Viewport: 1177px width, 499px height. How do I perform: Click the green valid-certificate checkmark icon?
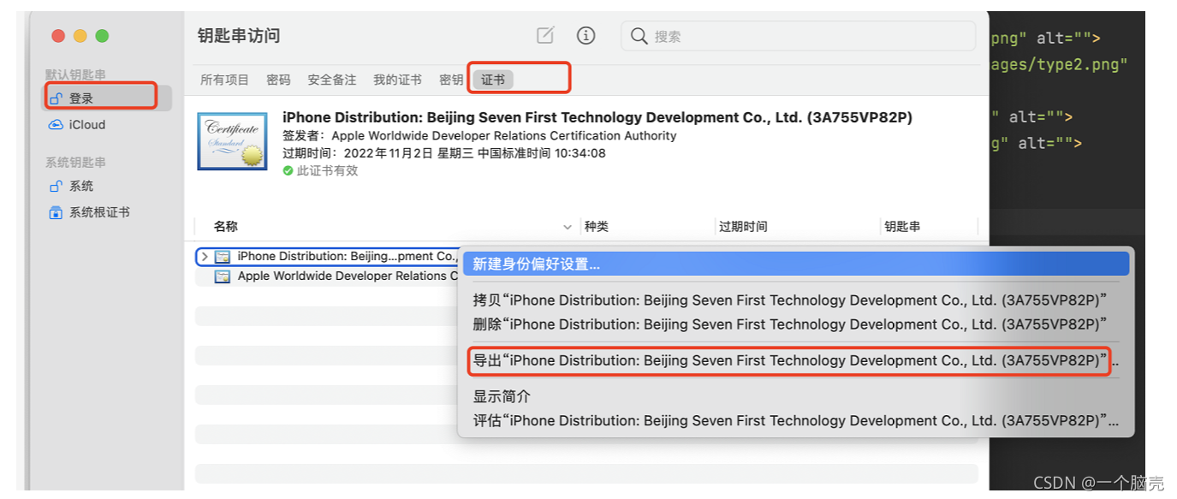(x=288, y=171)
